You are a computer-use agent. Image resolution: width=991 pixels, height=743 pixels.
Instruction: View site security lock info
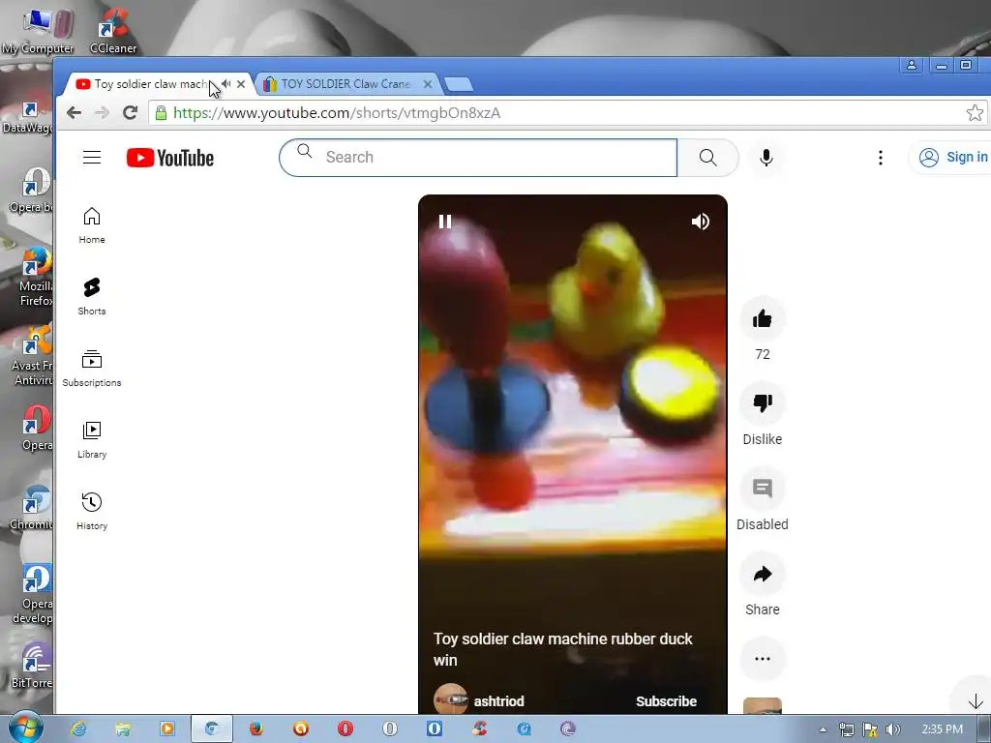[162, 113]
